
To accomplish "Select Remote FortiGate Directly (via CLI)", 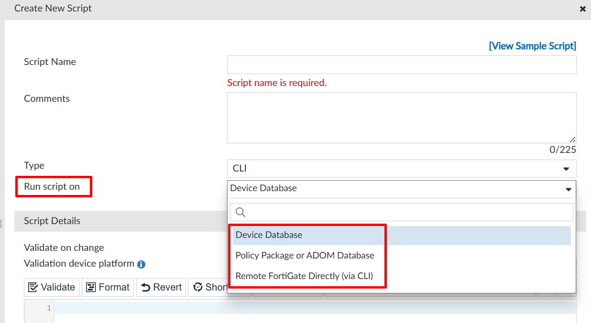I will 402,276.
